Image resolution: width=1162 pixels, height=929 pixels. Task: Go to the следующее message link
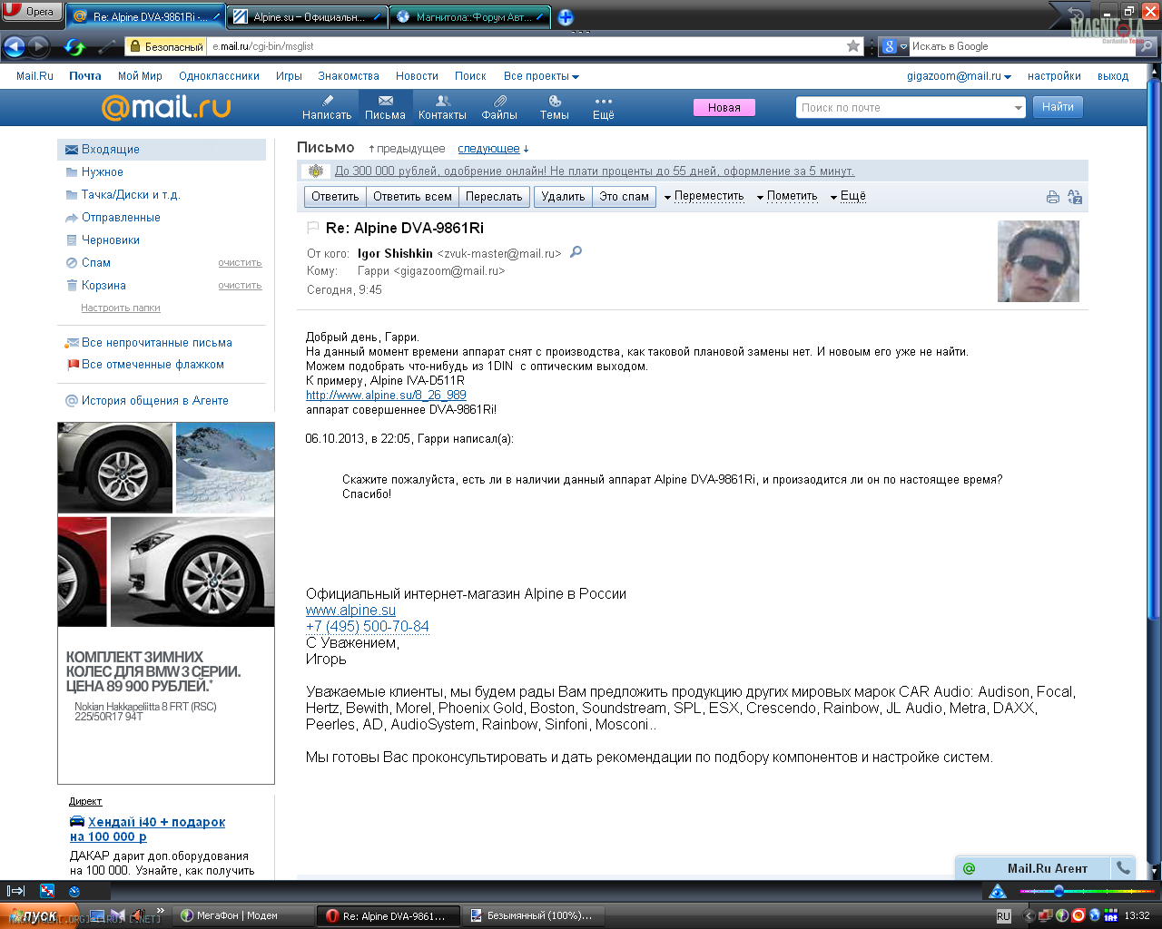tap(488, 149)
